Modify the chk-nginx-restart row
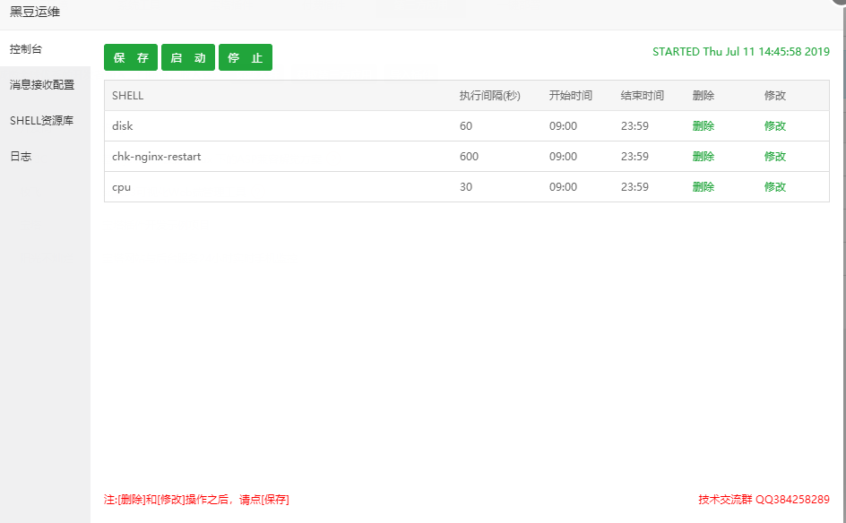846x523 pixels. click(775, 157)
